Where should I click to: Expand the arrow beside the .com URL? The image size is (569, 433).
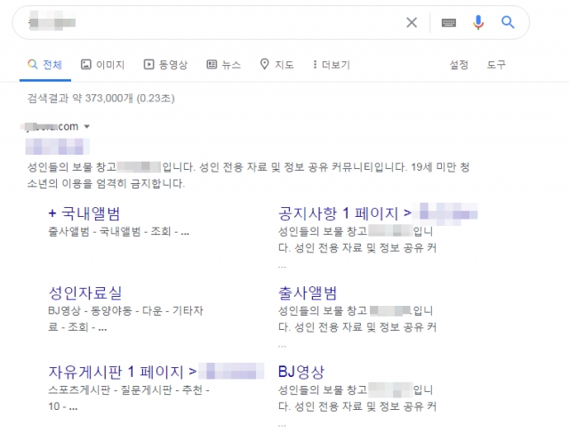(x=87, y=126)
